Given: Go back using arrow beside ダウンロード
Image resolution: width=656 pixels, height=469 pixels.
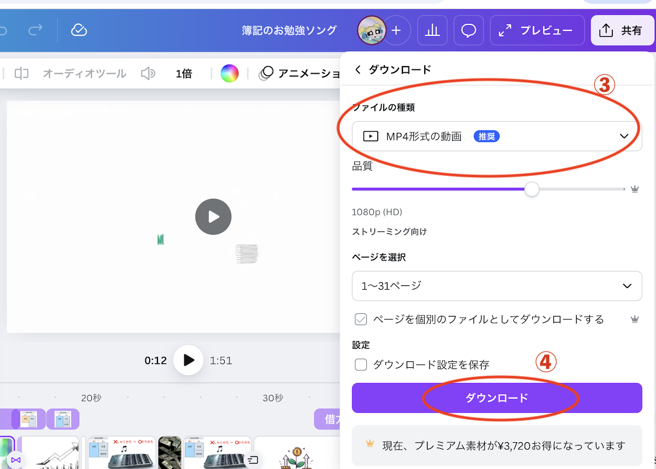Looking at the screenshot, I should click(358, 69).
